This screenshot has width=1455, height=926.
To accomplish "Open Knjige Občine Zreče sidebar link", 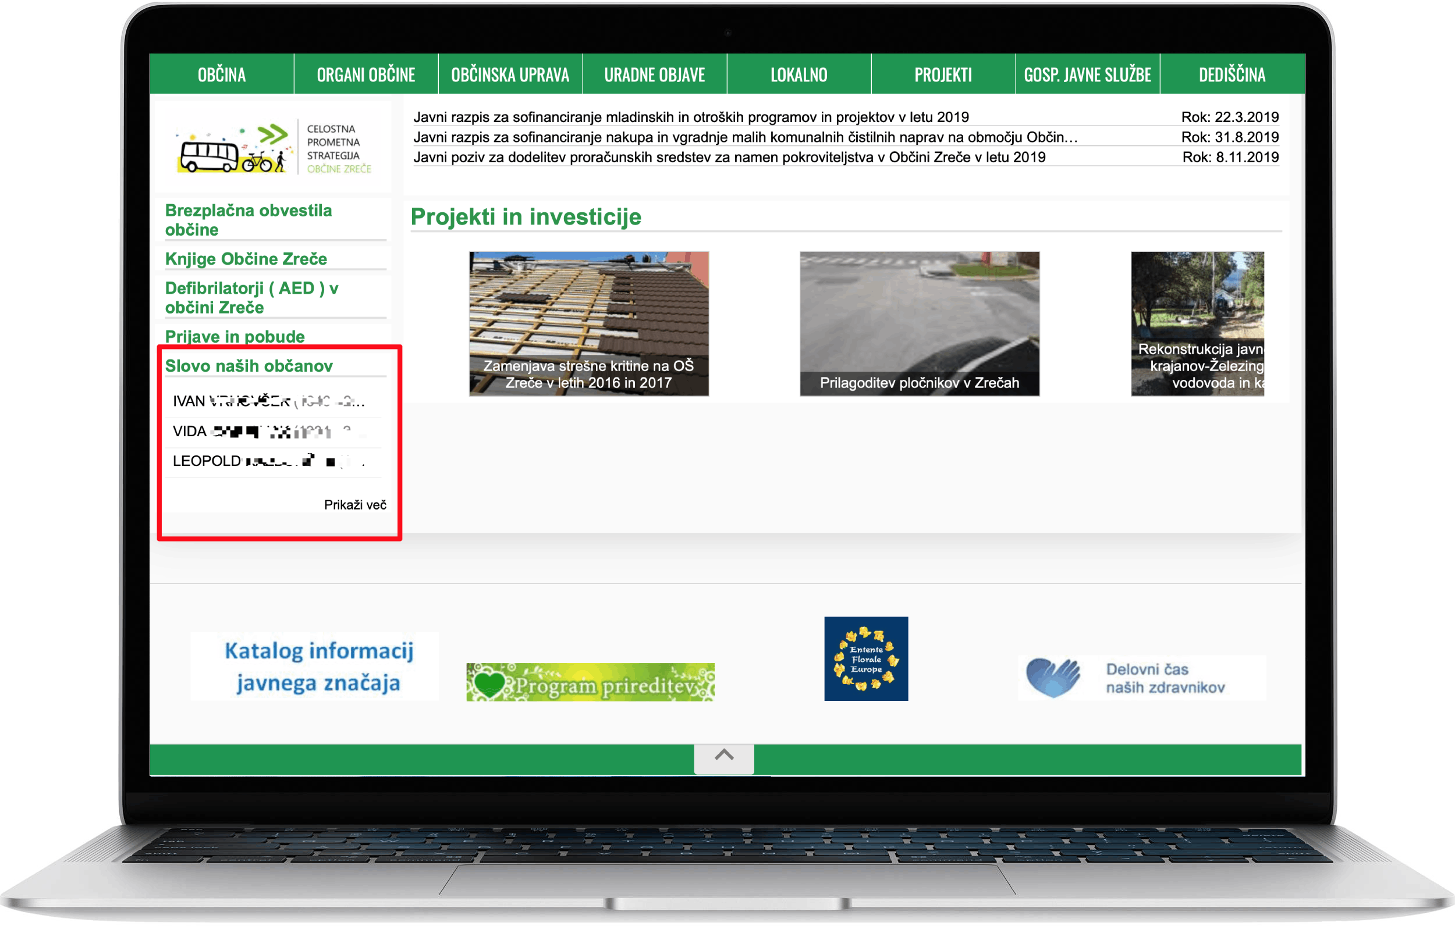I will pos(246,258).
